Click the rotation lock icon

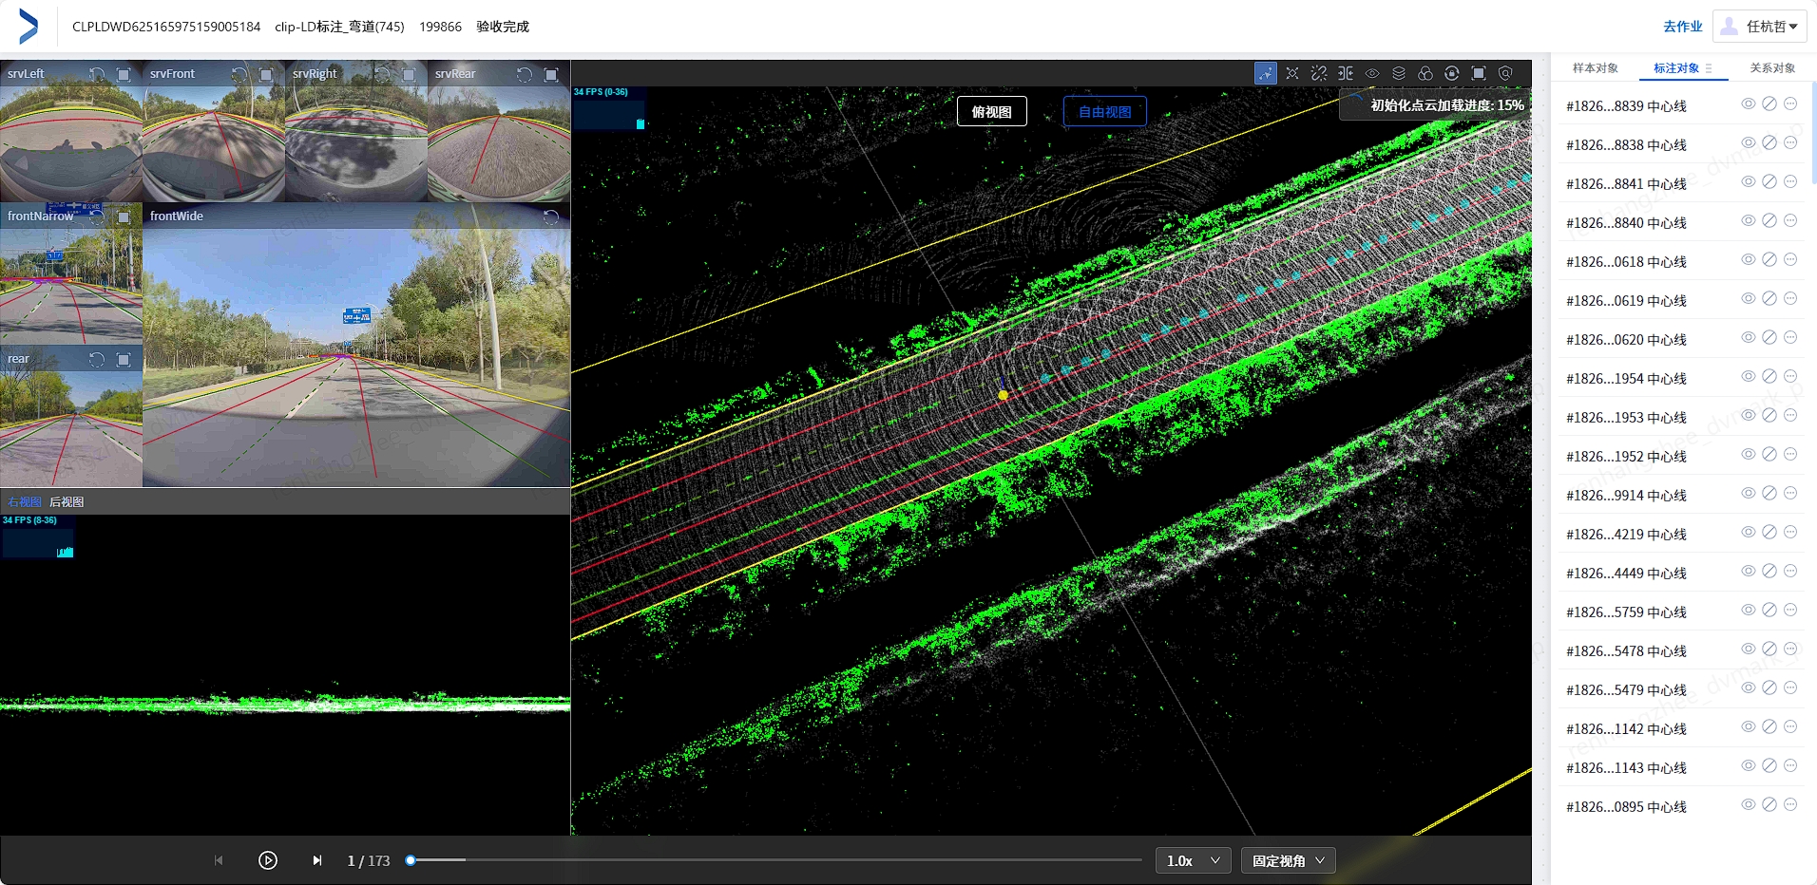coord(1452,73)
